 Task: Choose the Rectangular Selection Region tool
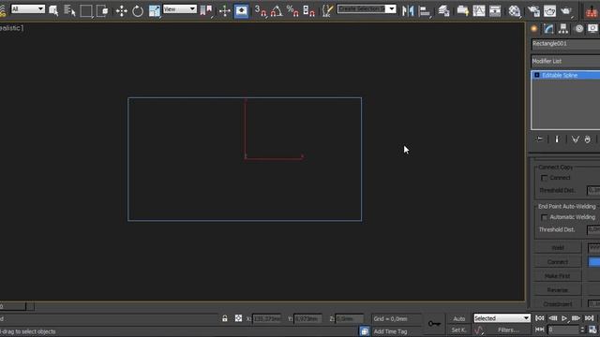pos(86,10)
